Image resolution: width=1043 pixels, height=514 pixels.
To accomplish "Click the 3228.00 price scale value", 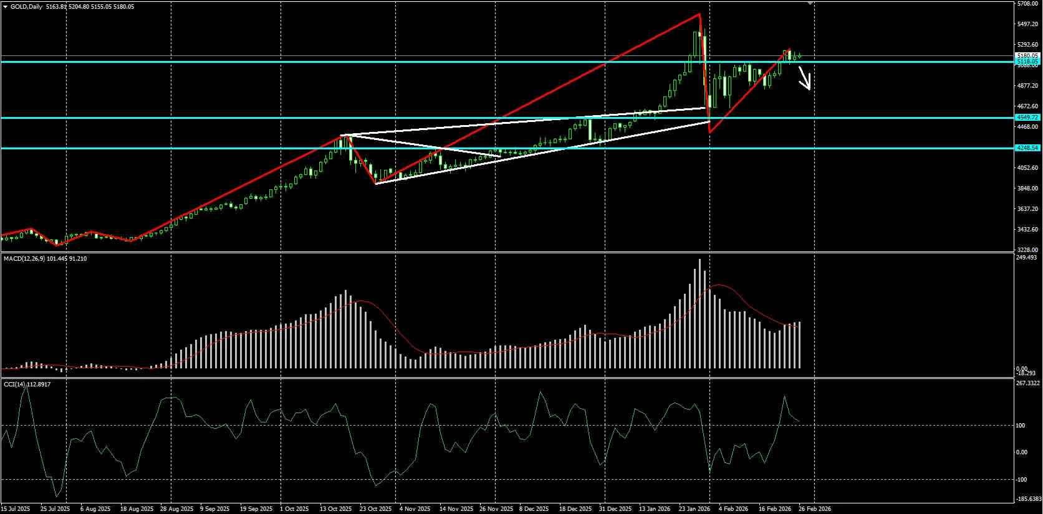I will (1027, 250).
